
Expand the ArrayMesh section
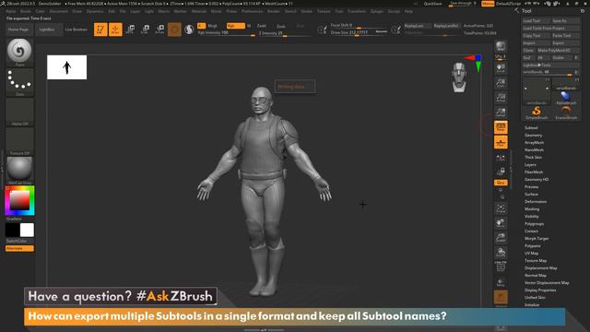pyautogui.click(x=534, y=143)
